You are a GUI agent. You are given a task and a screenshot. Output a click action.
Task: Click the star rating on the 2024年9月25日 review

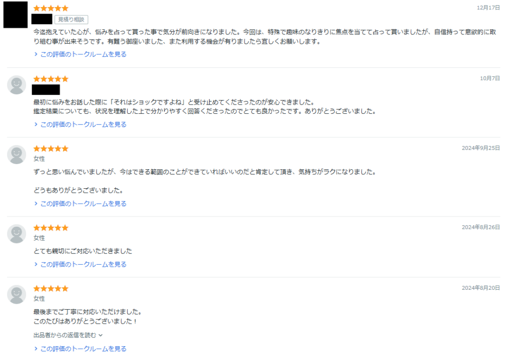pyautogui.click(x=51, y=149)
